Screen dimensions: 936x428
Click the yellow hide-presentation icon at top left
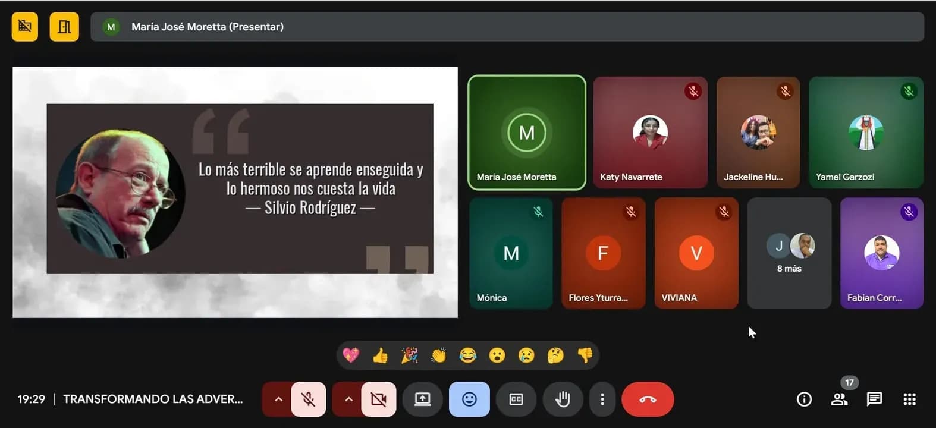click(x=25, y=27)
